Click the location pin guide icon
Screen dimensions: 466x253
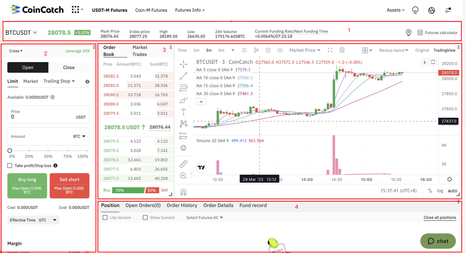point(408,32)
